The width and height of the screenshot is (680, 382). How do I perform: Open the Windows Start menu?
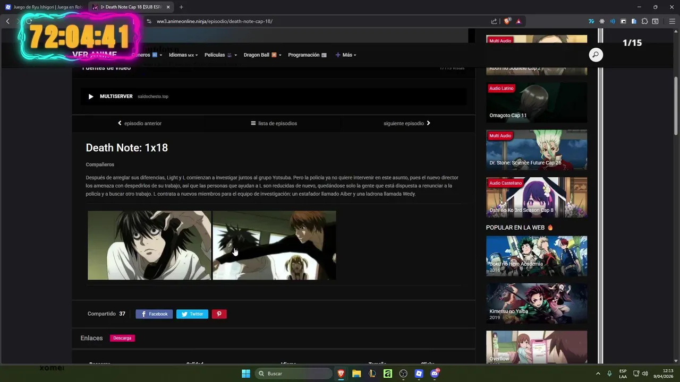tap(246, 374)
